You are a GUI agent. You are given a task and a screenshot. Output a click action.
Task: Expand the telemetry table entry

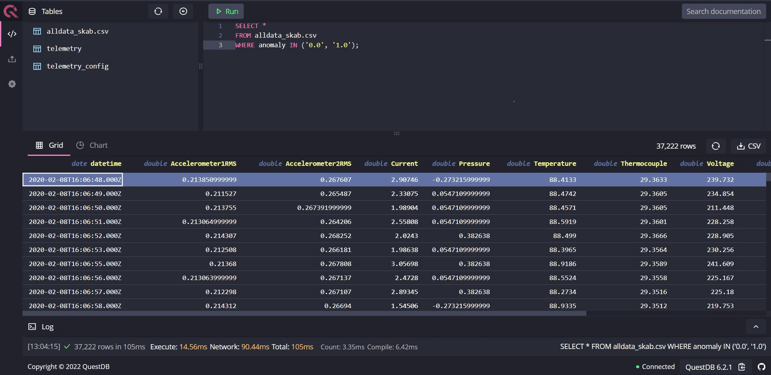[x=64, y=48]
